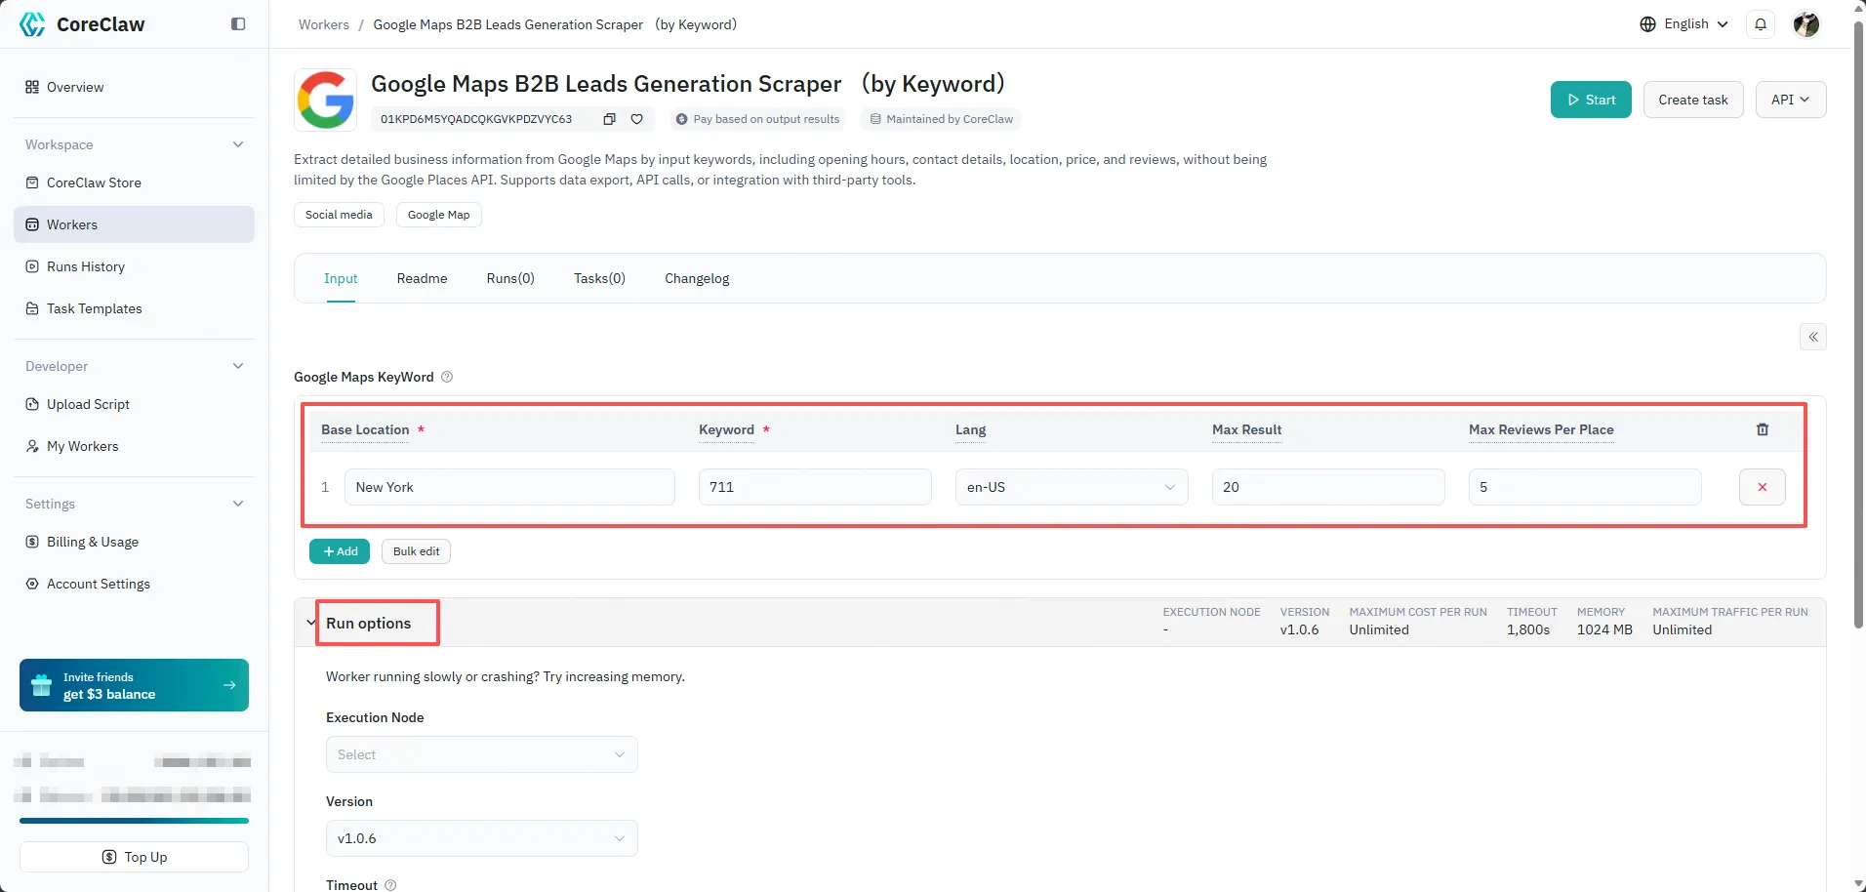This screenshot has width=1866, height=892.
Task: Click the Bulk edit button
Action: [417, 551]
